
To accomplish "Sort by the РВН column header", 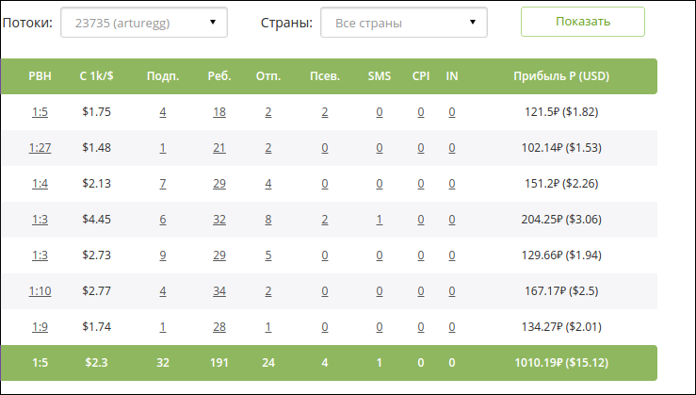I will [40, 76].
